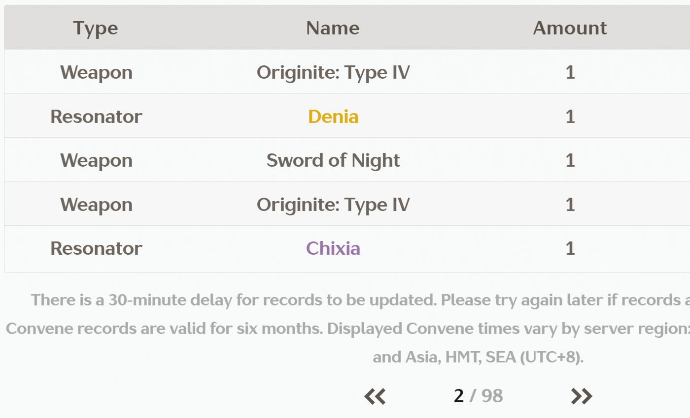Click the 2 / 98 page indicator

point(478,396)
